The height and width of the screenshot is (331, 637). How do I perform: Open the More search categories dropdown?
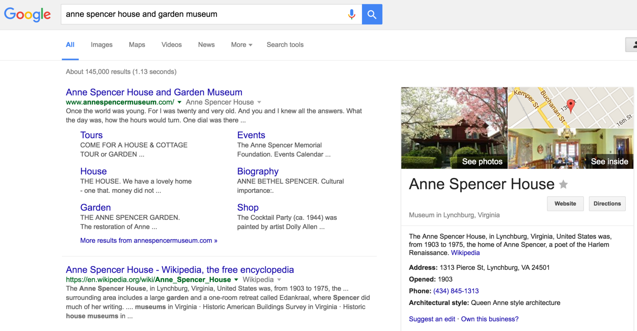tap(242, 45)
